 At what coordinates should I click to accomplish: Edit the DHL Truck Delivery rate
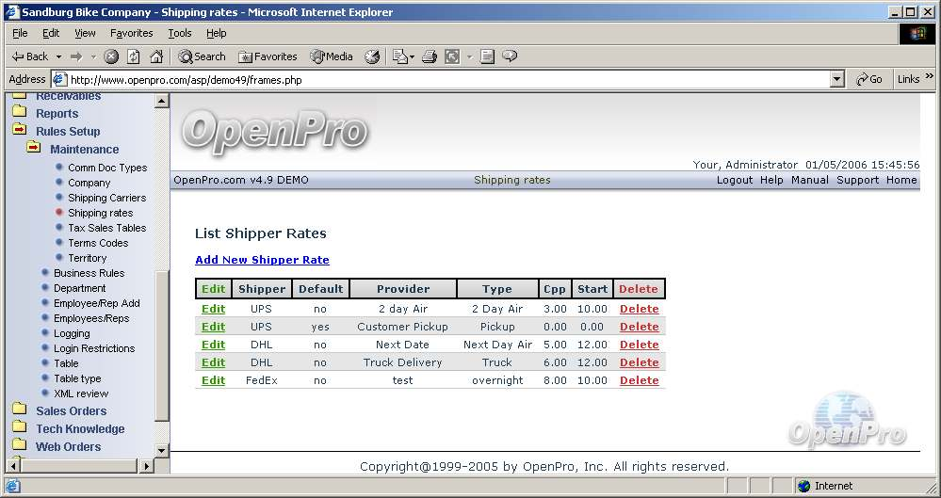click(x=214, y=362)
